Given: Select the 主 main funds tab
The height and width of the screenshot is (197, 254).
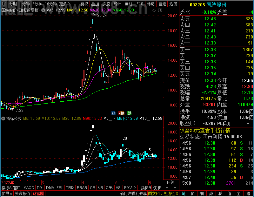Looking at the screenshot, I should click(239, 194).
